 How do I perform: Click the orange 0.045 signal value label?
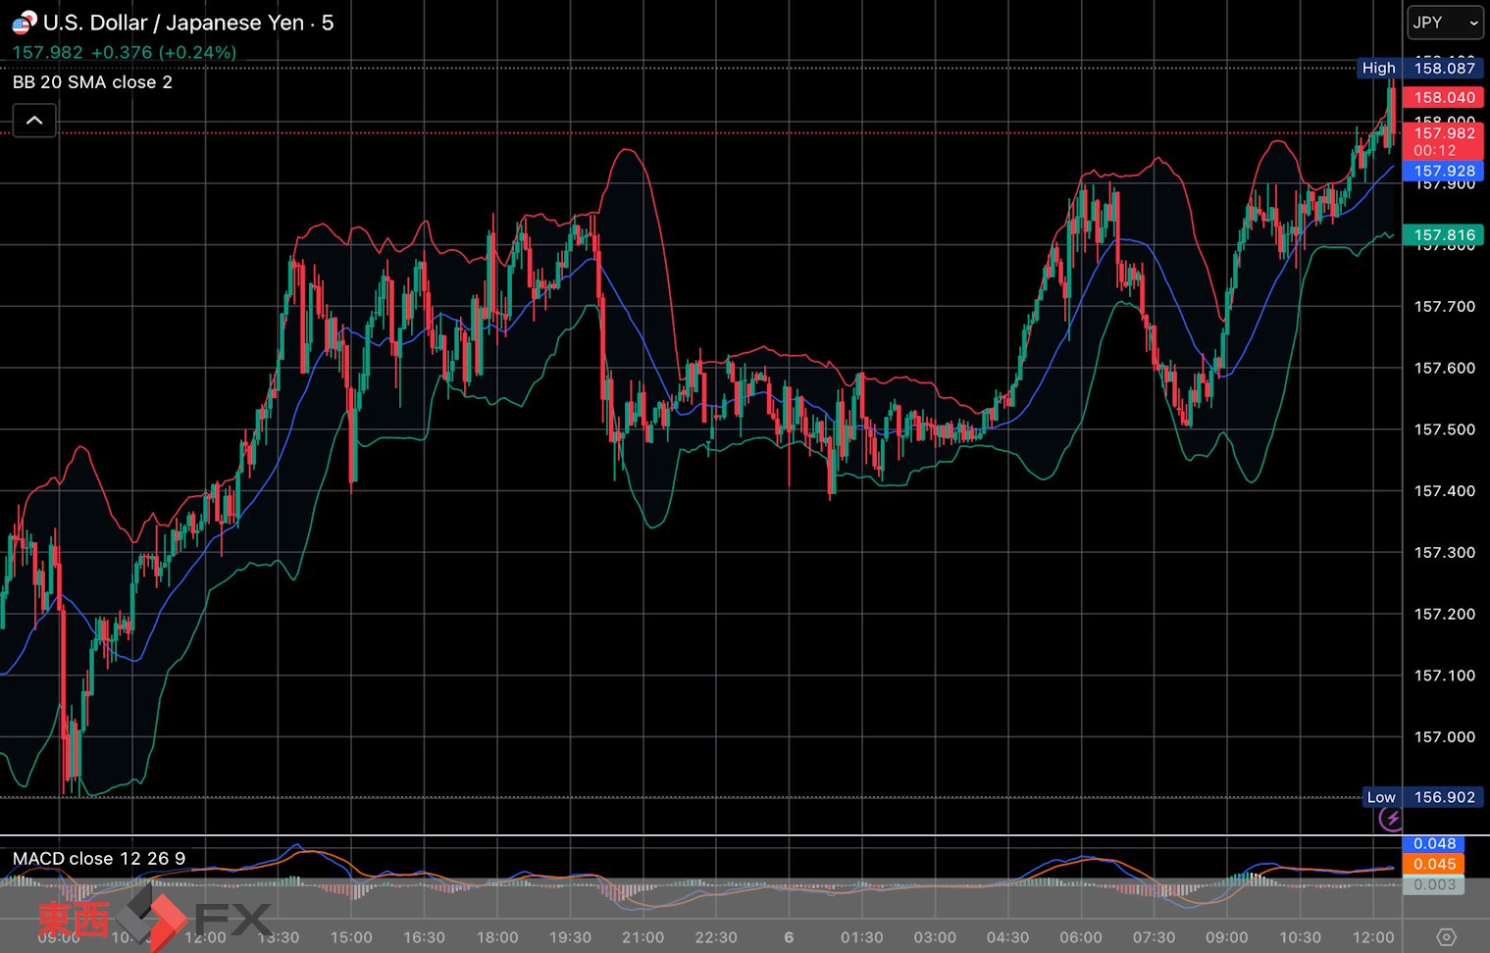pos(1434,864)
